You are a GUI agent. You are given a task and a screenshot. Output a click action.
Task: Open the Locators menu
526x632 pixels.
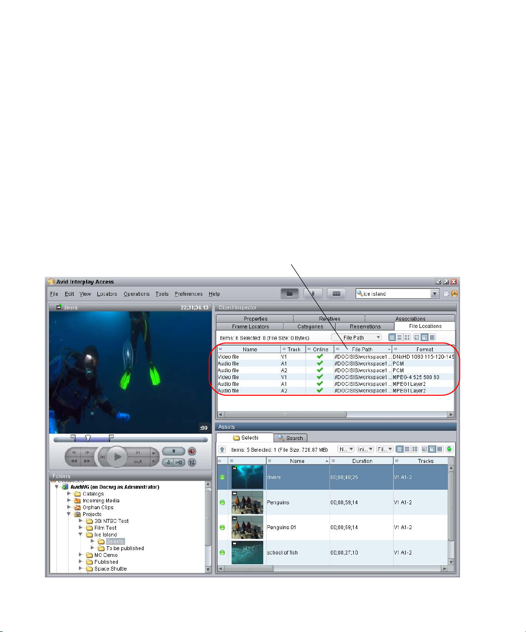(107, 294)
